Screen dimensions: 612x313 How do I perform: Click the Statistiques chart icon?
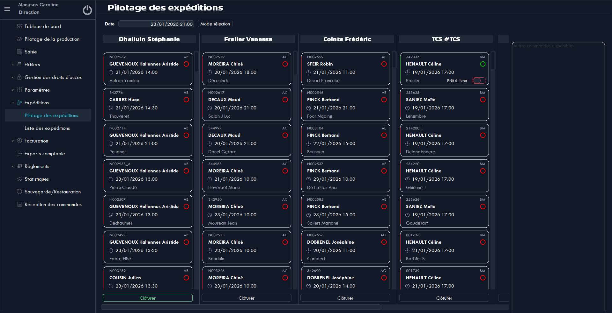(x=19, y=179)
